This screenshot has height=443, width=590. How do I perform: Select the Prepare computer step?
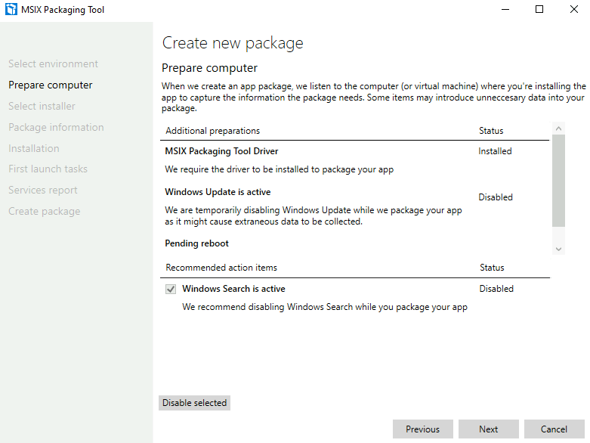51,85
